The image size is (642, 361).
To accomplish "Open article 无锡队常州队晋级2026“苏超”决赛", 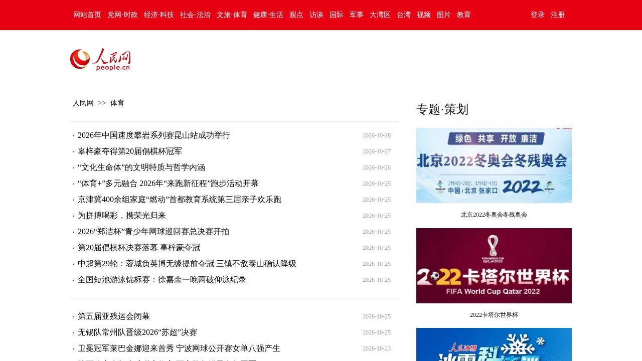I will tap(137, 332).
